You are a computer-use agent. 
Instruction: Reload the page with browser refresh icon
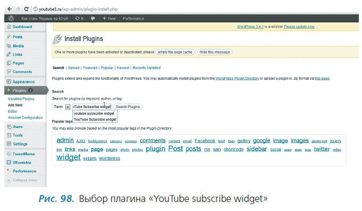tap(26, 9)
